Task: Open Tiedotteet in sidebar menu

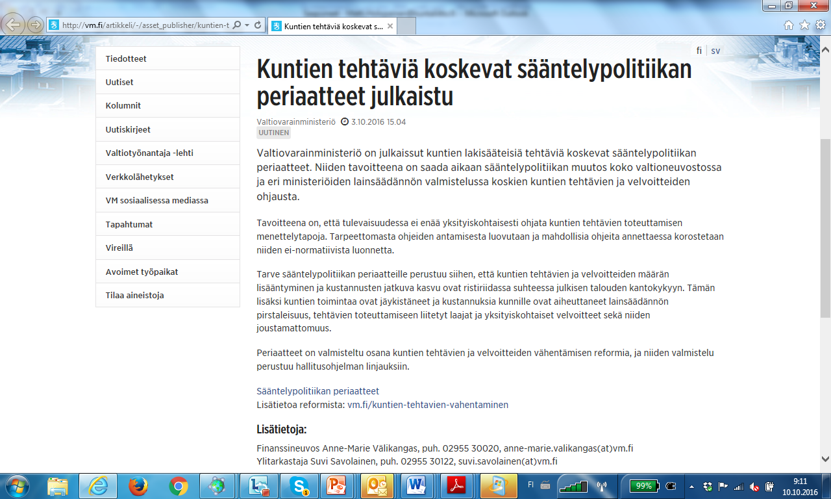Action: pyautogui.click(x=167, y=58)
